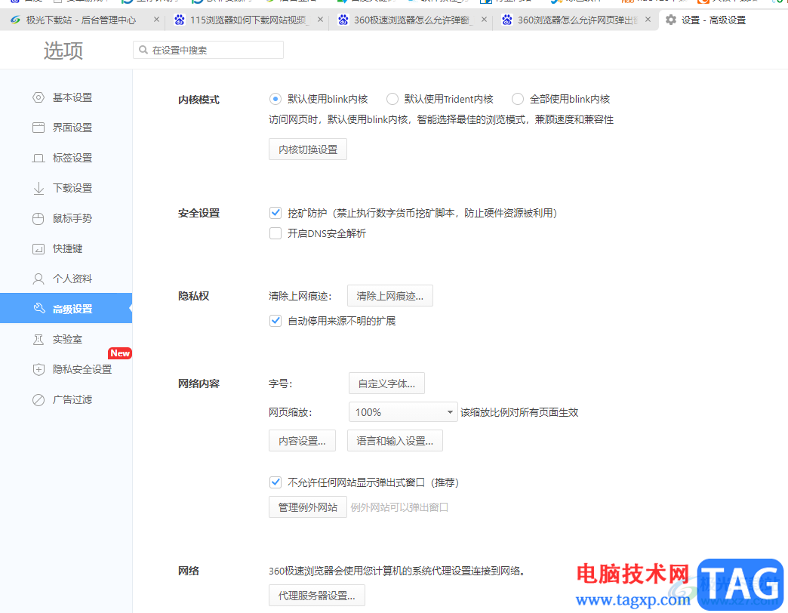This screenshot has height=613, width=788.
Task: Switch to 设置 - 高级设置 tab
Action: [x=713, y=20]
